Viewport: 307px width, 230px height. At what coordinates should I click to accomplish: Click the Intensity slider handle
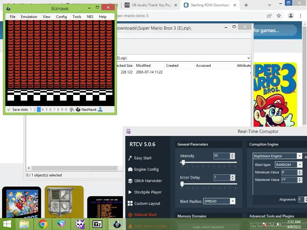183,163
